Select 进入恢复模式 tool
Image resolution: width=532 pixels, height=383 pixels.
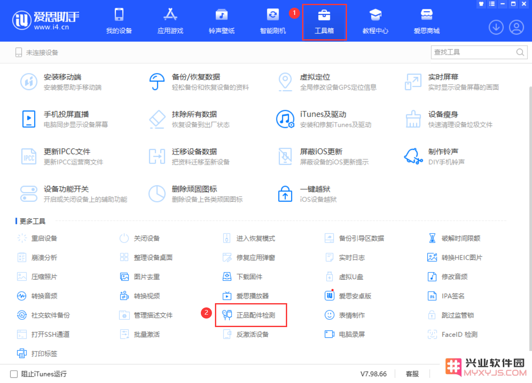249,238
